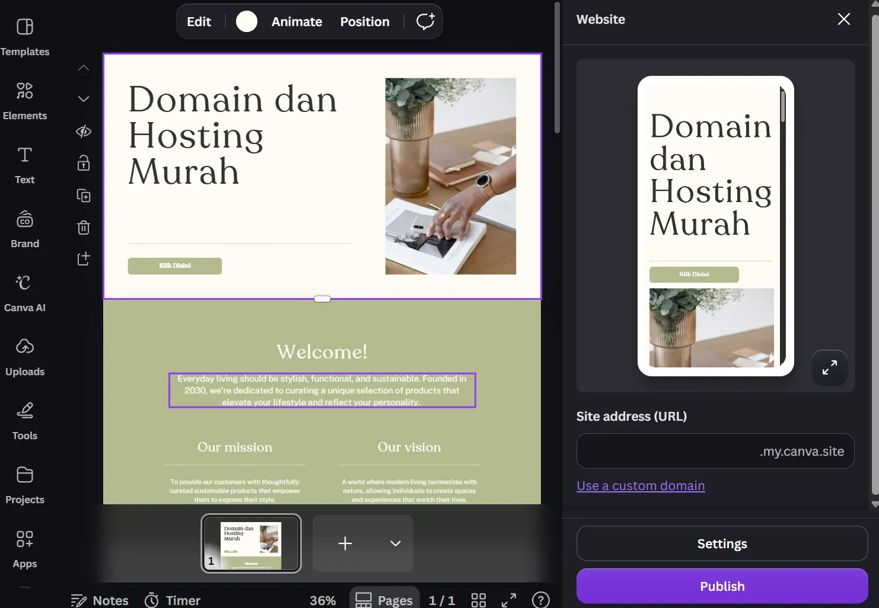
Task: Click the canvas vertical scrollbar
Action: tap(557, 68)
